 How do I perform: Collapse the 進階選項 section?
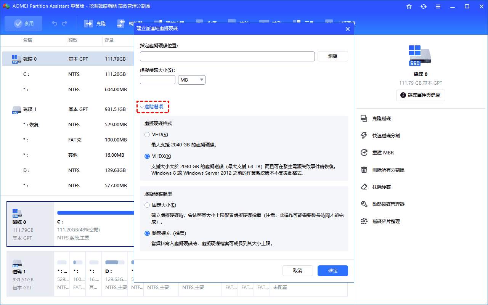[152, 107]
